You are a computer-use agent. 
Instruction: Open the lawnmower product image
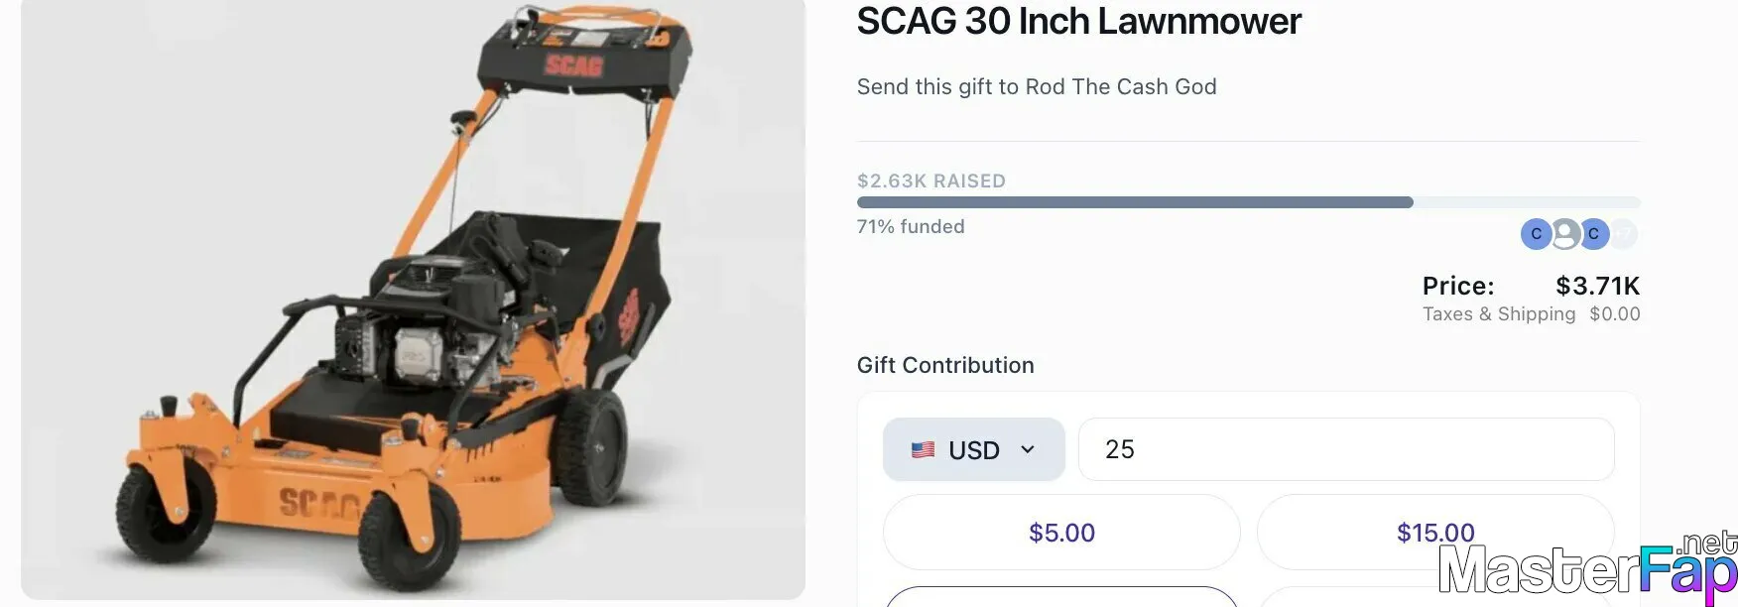point(413,298)
